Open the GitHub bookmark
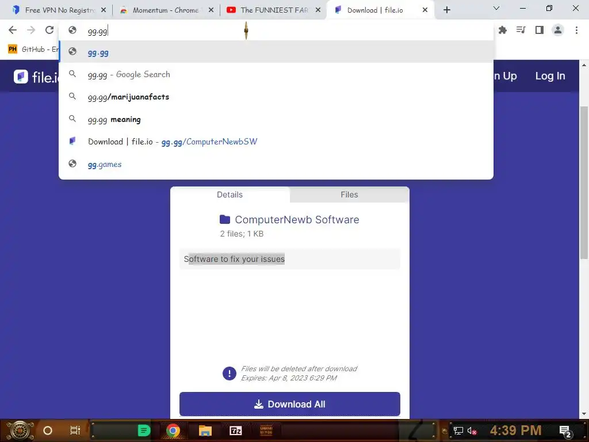Image resolution: width=589 pixels, height=442 pixels. tap(33, 49)
